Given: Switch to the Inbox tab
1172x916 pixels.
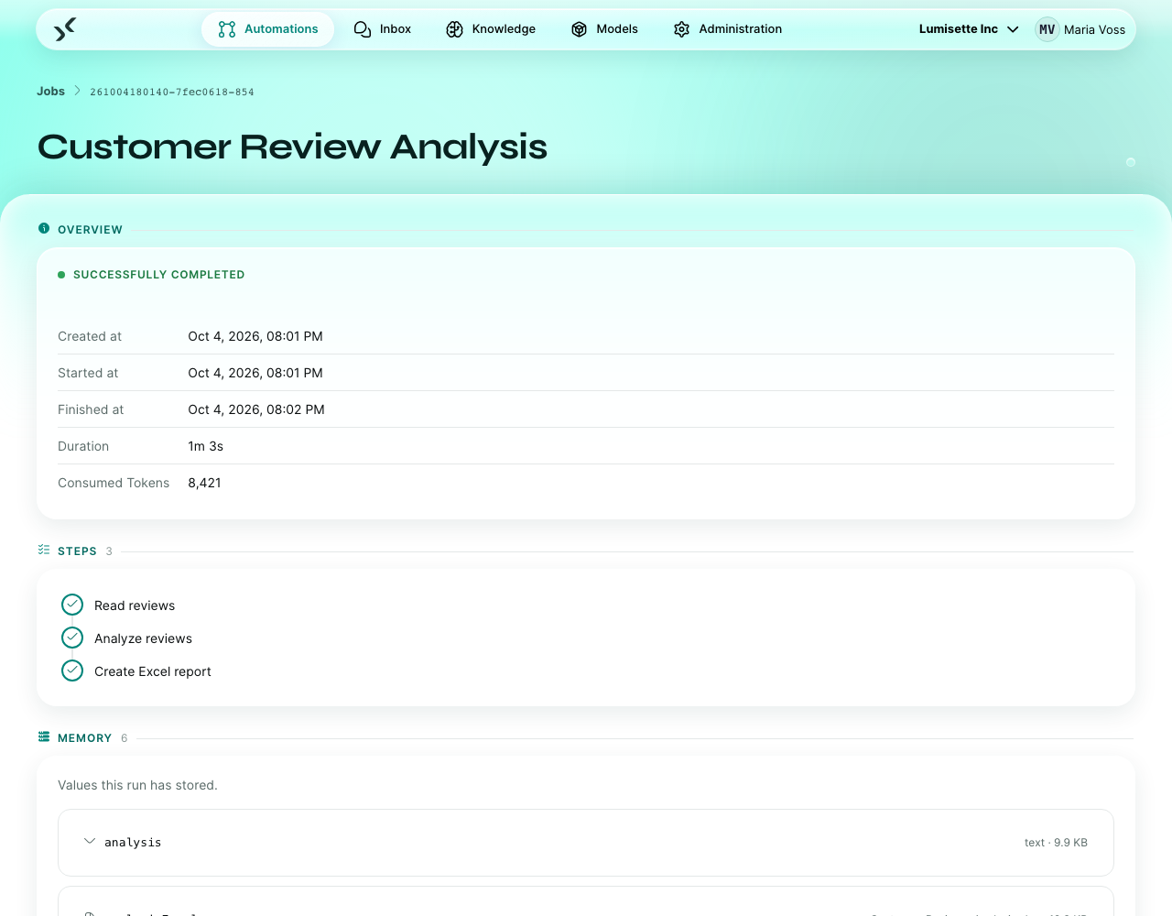Looking at the screenshot, I should pyautogui.click(x=383, y=29).
